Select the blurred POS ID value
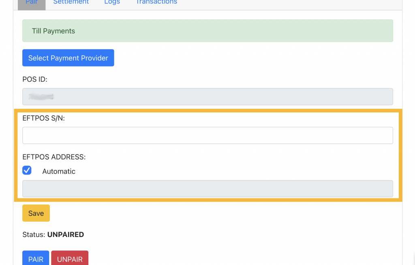Image resolution: width=415 pixels, height=265 pixels. click(42, 97)
